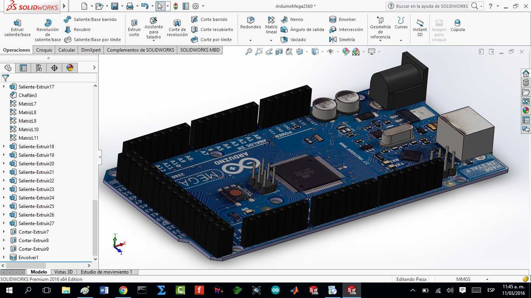Viewport: 531px width, 298px height.
Task: Open the Redondeo dropdown arrow
Action: pyautogui.click(x=250, y=40)
